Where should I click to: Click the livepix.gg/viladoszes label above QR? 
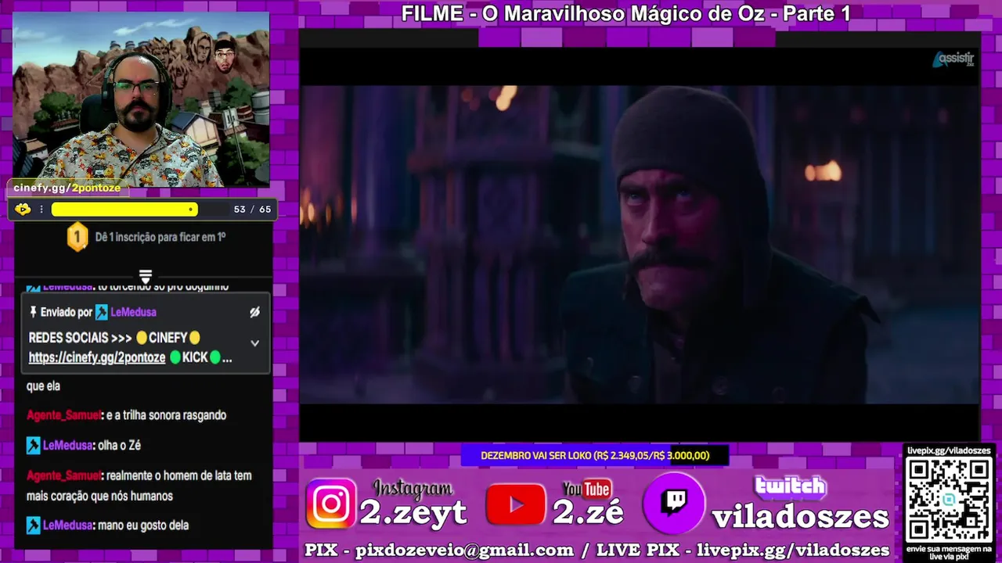click(949, 450)
